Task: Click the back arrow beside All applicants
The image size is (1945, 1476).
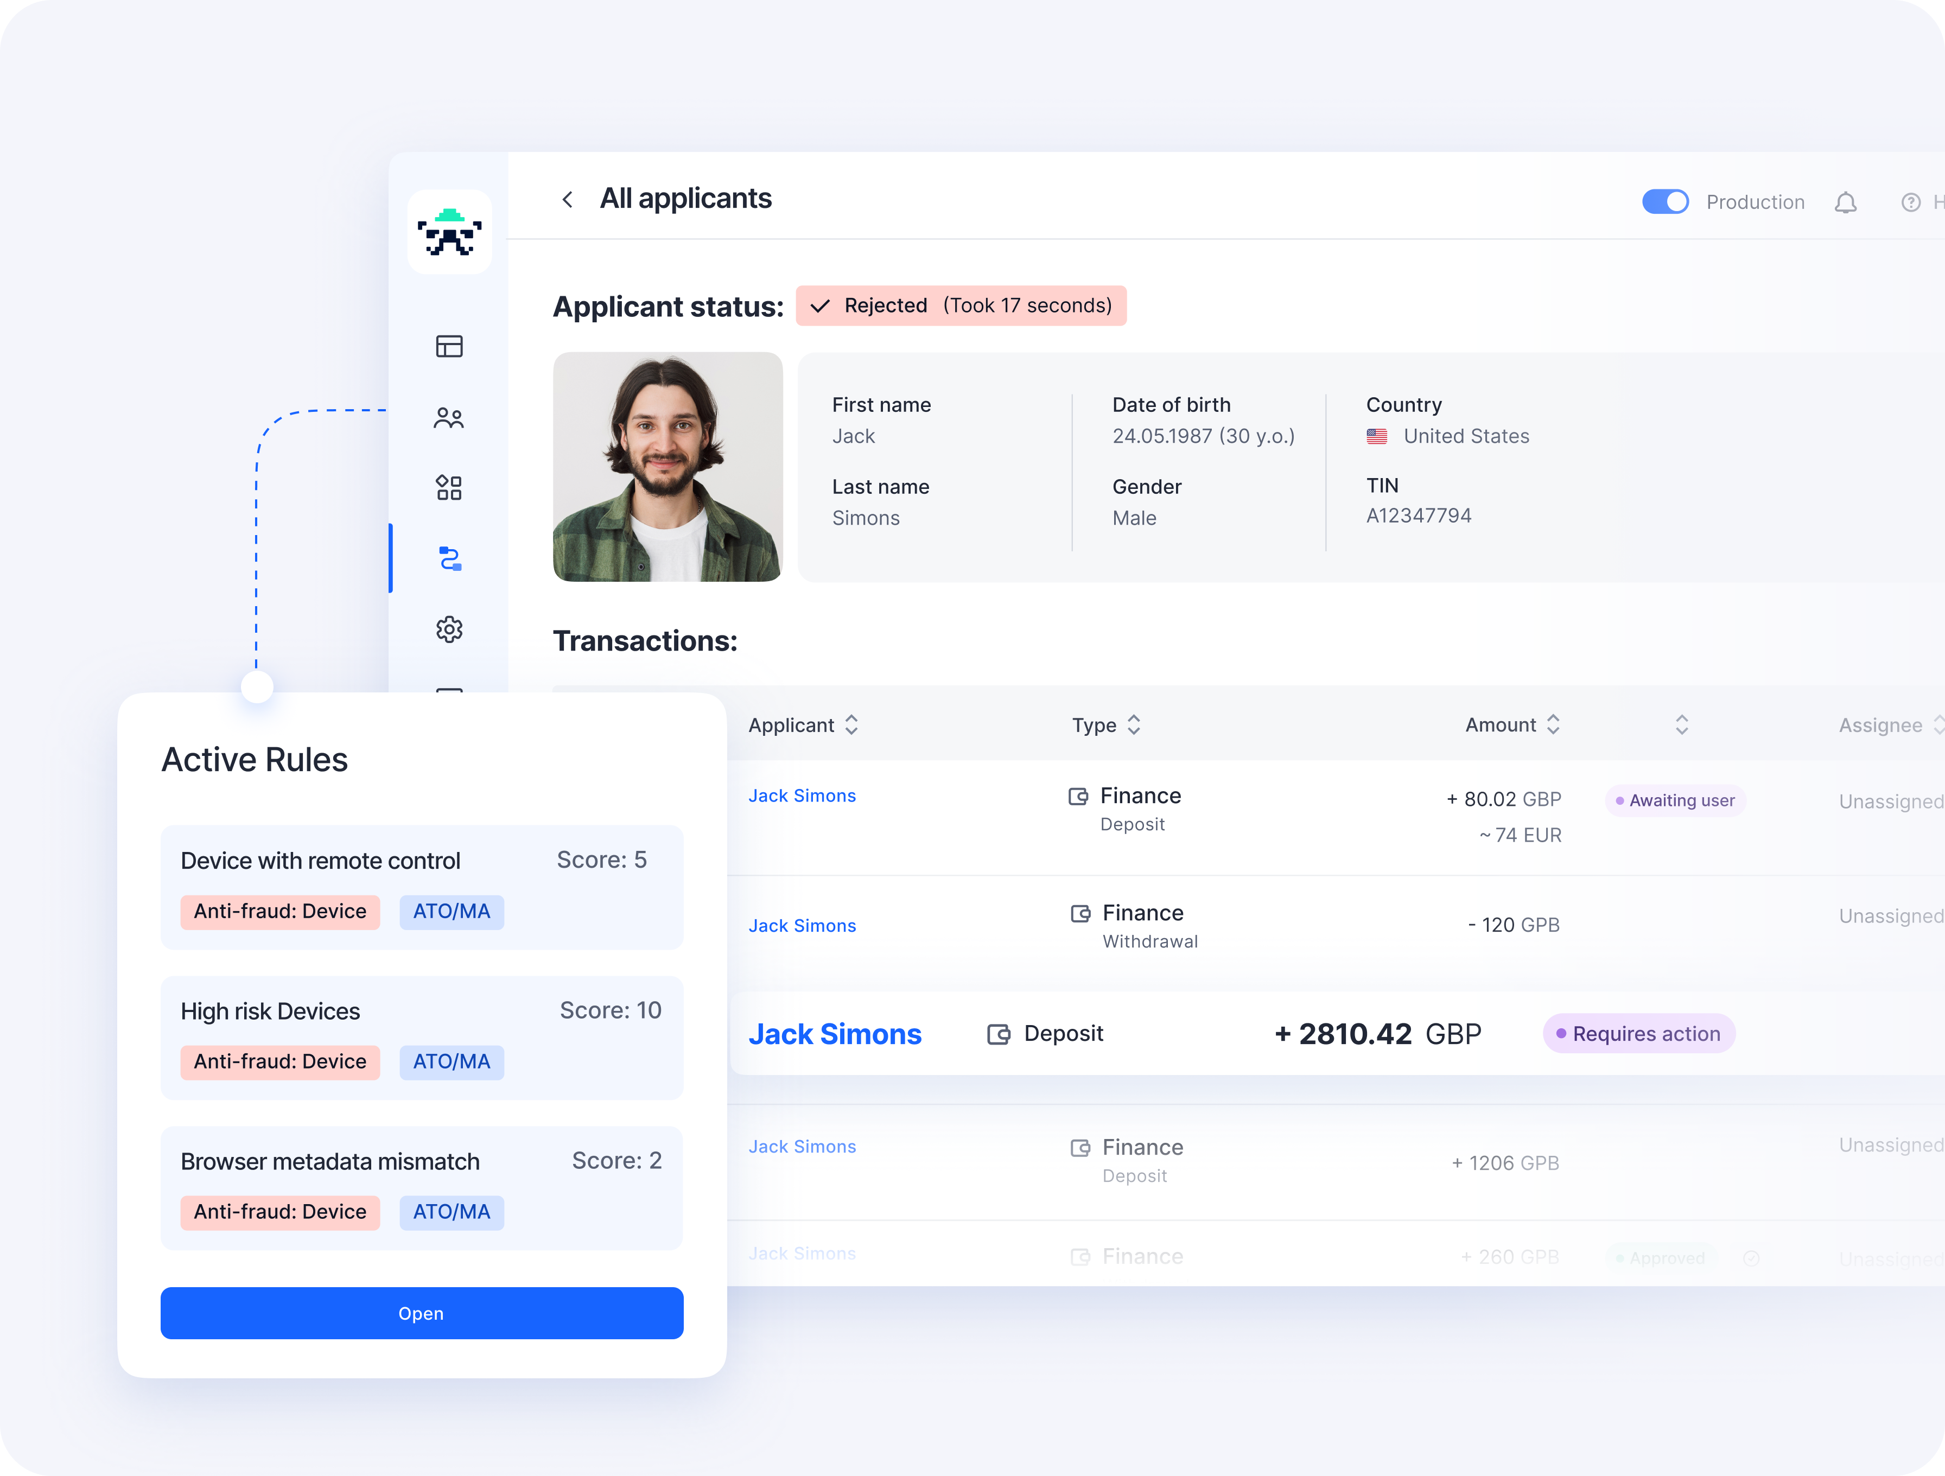Action: (568, 200)
